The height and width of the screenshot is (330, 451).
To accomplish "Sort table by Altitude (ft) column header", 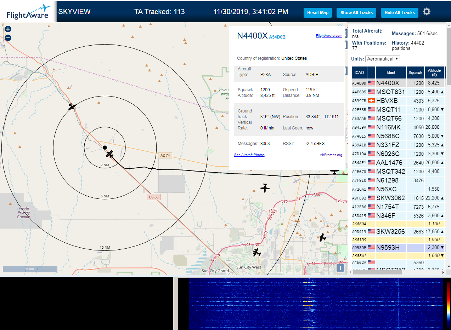I will [434, 73].
